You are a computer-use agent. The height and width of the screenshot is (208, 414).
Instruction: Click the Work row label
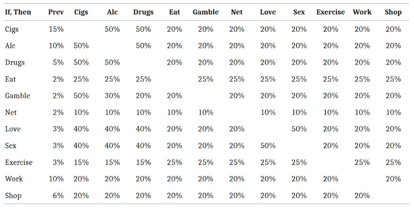[14, 179]
